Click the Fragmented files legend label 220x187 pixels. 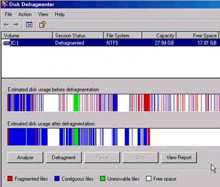(31, 179)
